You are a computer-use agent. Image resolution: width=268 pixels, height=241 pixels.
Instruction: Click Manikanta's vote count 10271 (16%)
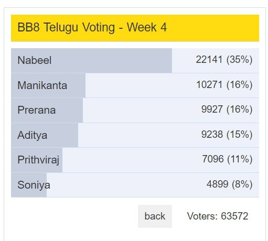(224, 85)
